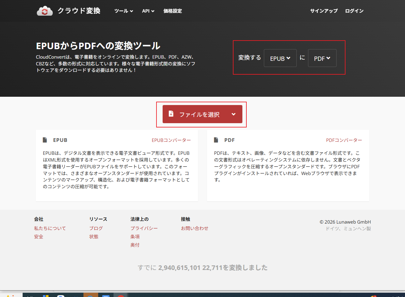Open the PDFコンバーター link

(x=344, y=140)
